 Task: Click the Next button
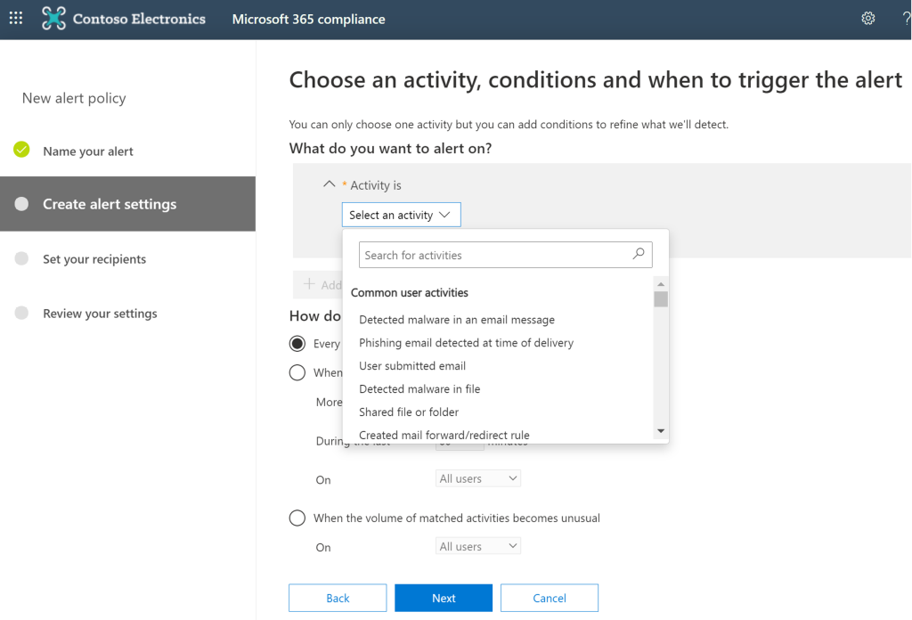444,598
